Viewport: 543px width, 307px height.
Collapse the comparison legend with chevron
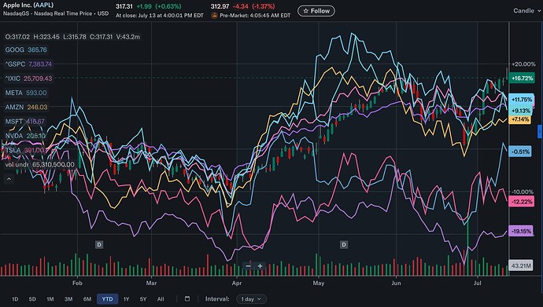point(9,179)
